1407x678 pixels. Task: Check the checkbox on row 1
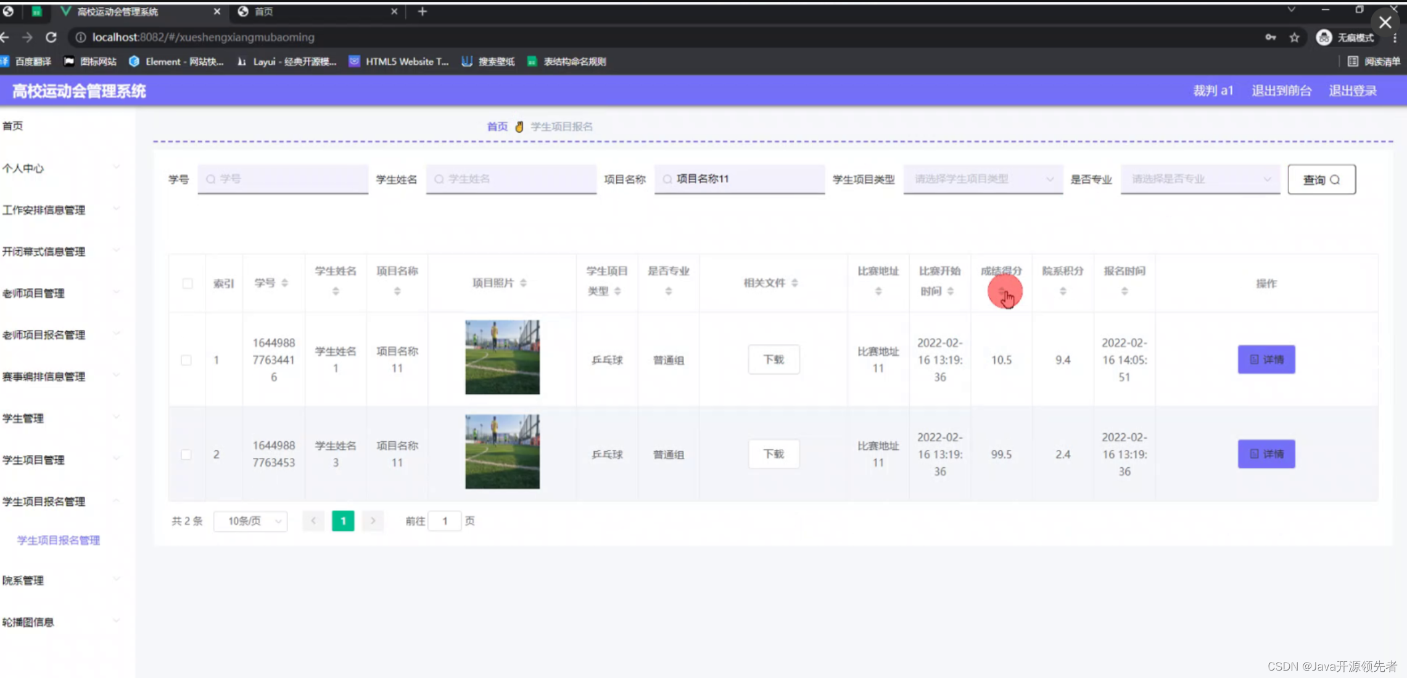pos(187,359)
